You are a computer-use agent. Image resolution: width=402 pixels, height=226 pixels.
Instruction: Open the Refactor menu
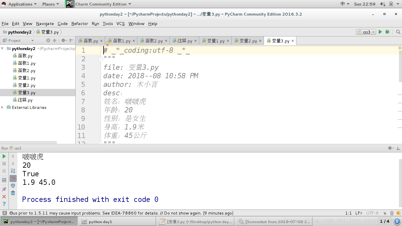[80, 24]
